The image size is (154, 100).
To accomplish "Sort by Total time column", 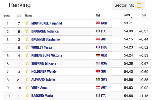I will tap(127, 15).
